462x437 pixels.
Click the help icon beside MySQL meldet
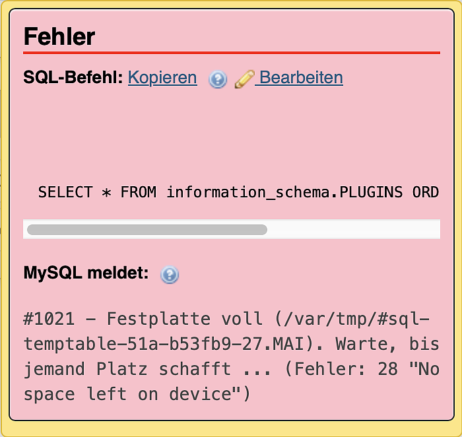point(170,275)
